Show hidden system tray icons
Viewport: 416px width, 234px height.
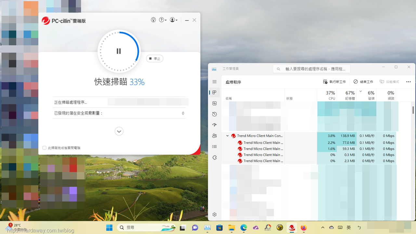(323, 227)
